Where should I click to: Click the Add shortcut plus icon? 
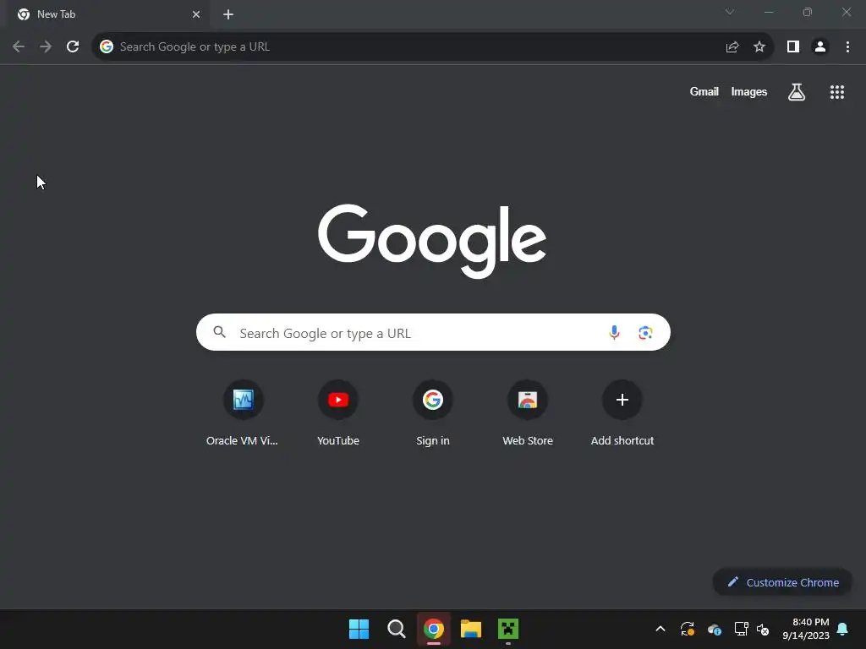pos(622,400)
